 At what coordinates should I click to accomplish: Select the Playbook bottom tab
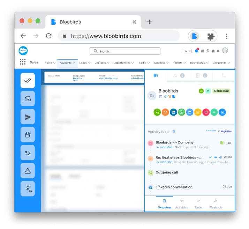coord(216,204)
